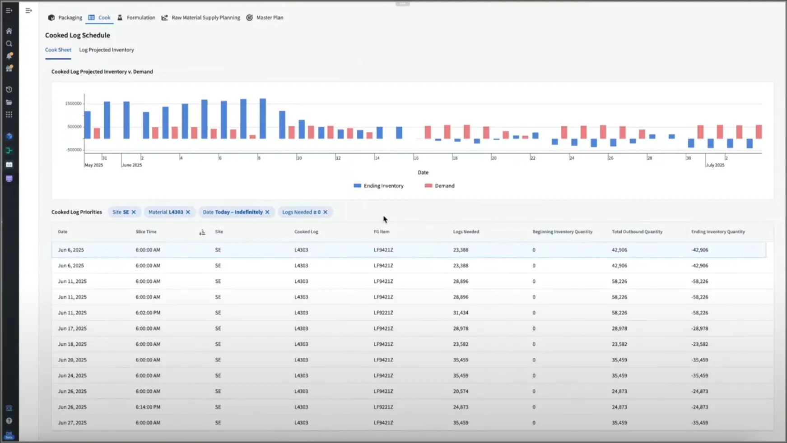Click the -28,978 ending inventory value
Viewport: 787px width, 443px height.
(x=699, y=328)
